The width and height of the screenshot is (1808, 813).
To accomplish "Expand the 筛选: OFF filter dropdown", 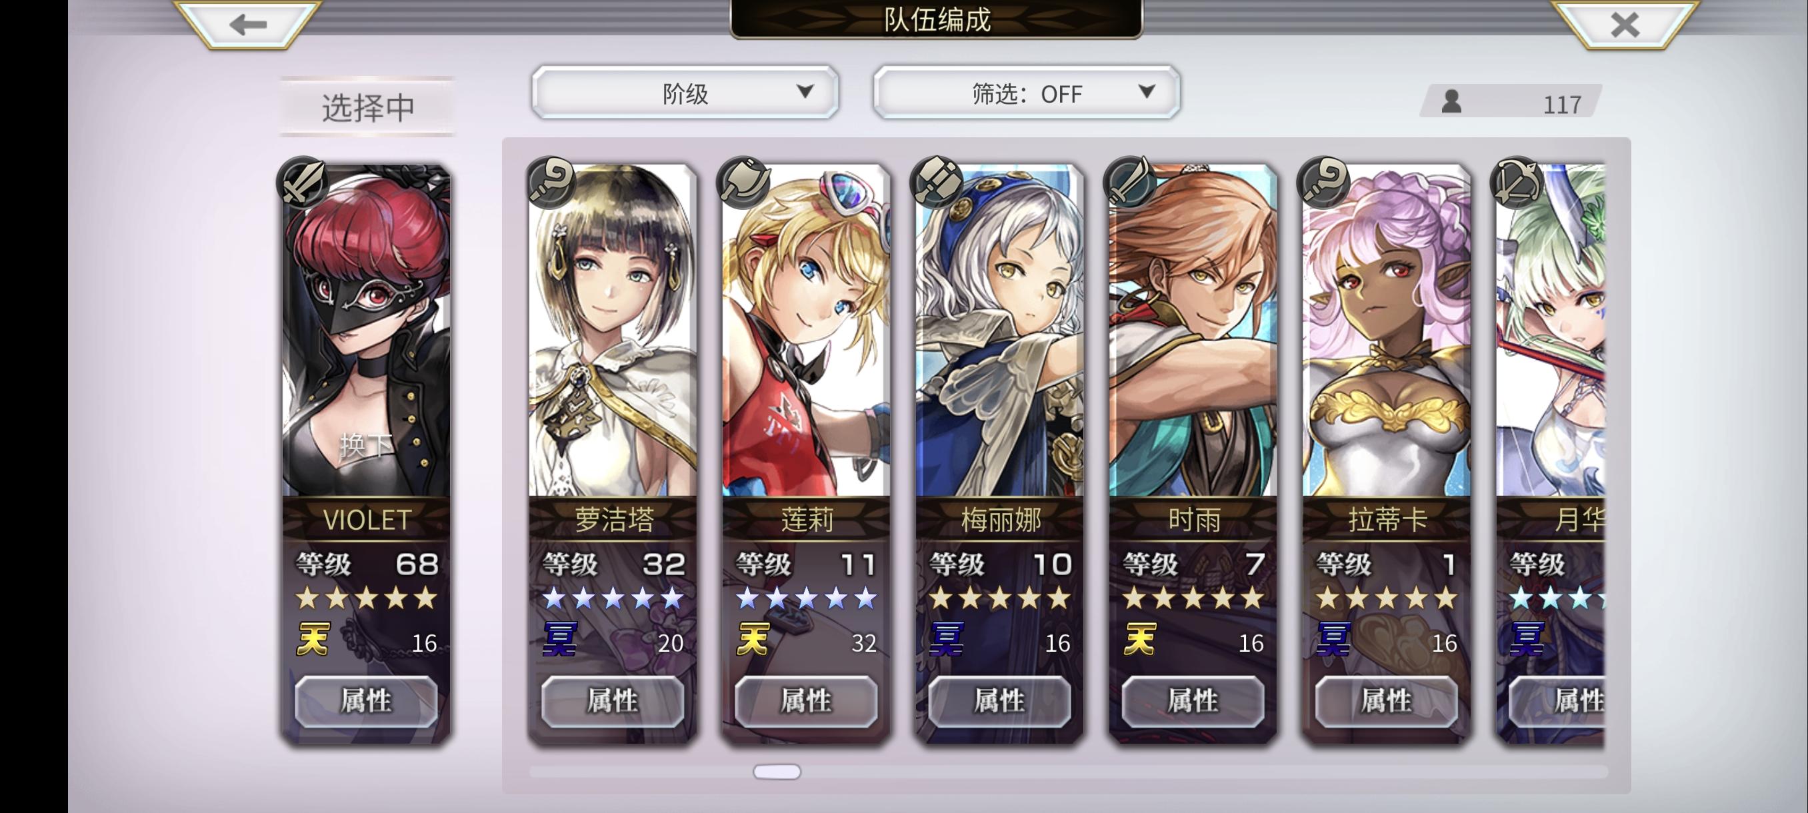I will point(1026,93).
